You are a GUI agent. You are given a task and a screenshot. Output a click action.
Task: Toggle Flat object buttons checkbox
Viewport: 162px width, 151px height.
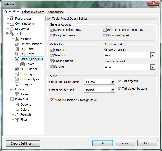(119, 88)
